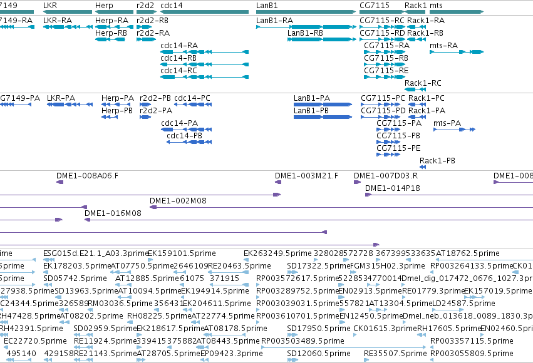Select the LanB1-PB coding bar
The image size is (533, 363).
pyautogui.click(x=323, y=117)
